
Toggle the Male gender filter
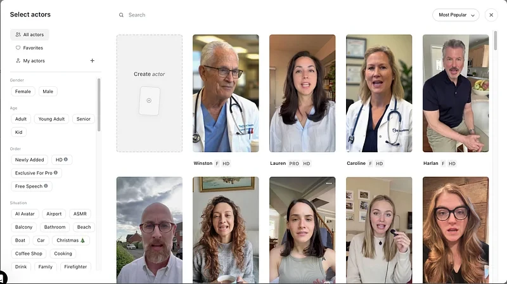tap(48, 91)
